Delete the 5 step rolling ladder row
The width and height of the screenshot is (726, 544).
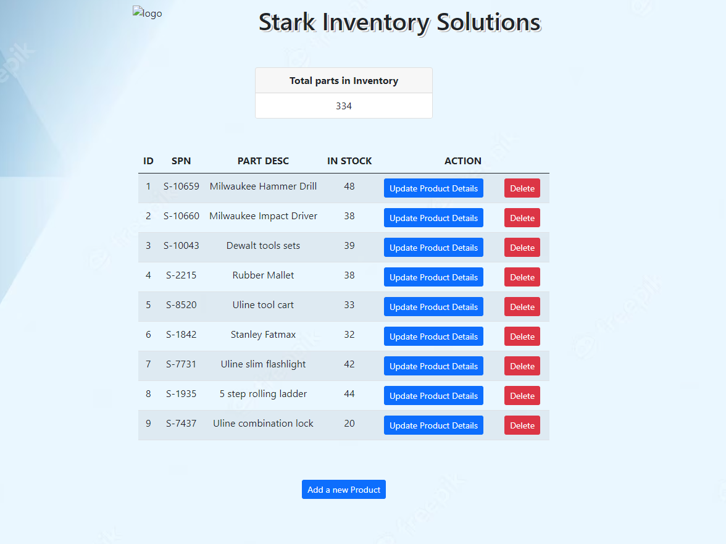coord(522,395)
